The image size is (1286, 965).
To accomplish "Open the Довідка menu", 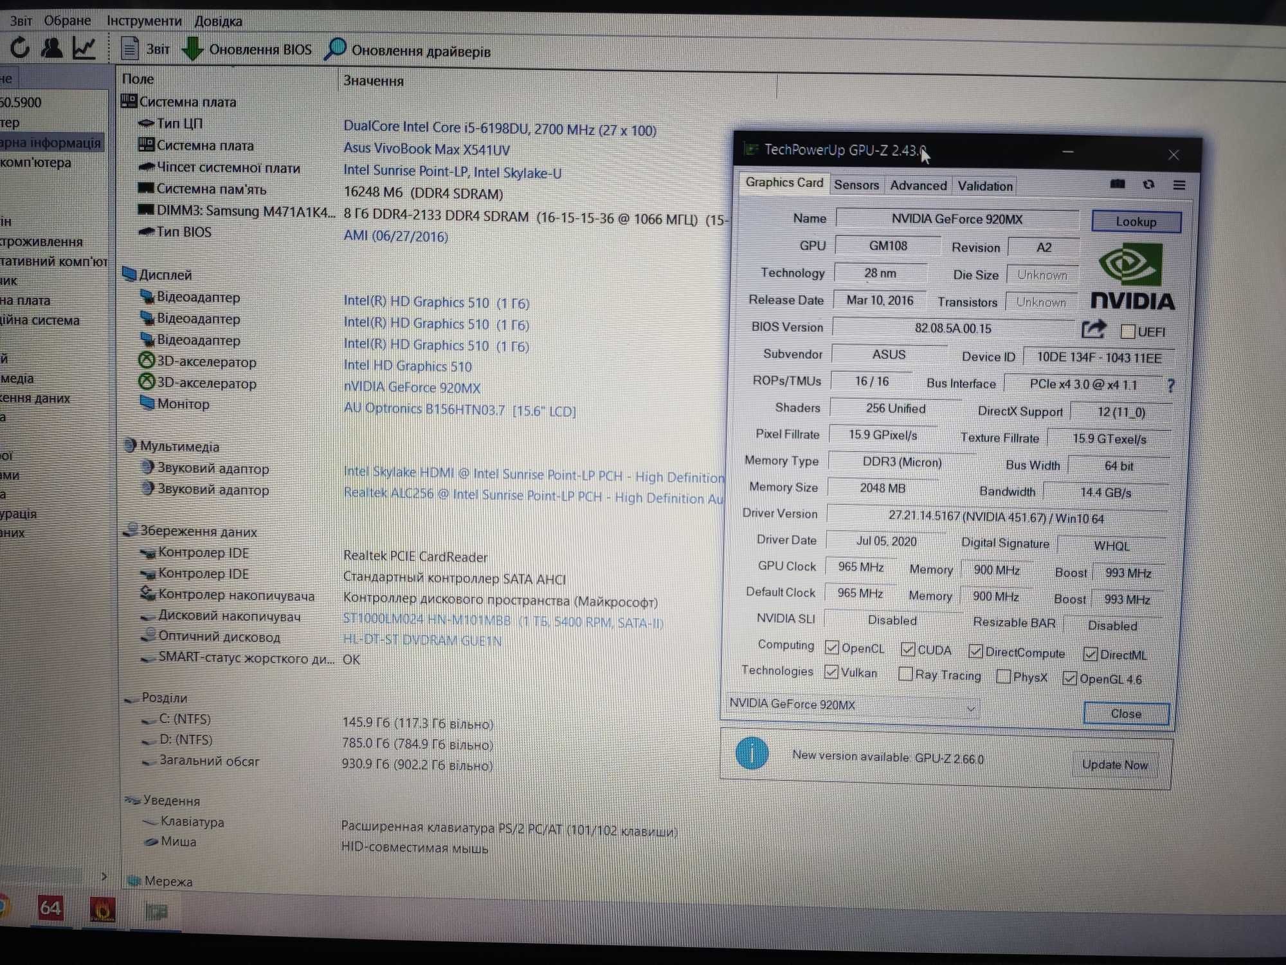I will (218, 21).
